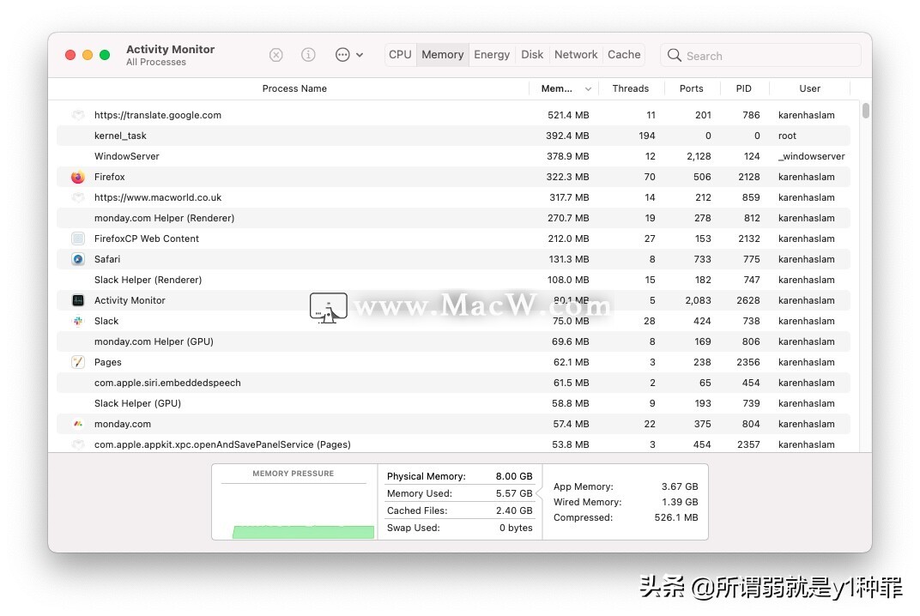
Task: Click the Physical Memory 8.00 GB value
Action: (x=514, y=476)
